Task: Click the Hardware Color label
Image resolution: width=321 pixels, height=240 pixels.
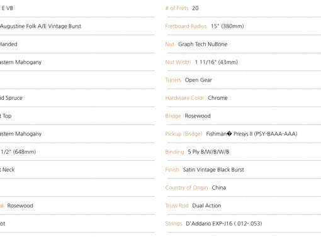Action: [x=184, y=98]
